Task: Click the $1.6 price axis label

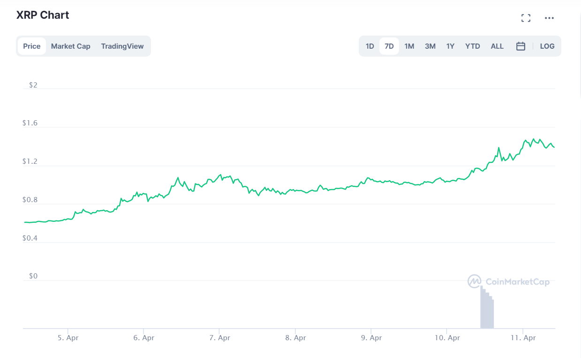Action: pos(30,124)
